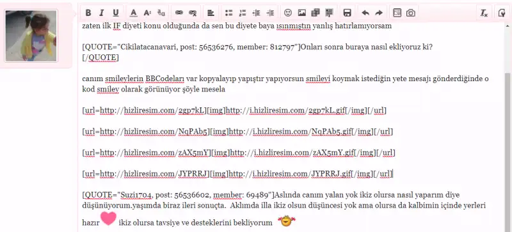
Task: Open the text color picker
Action: [x=133, y=13]
